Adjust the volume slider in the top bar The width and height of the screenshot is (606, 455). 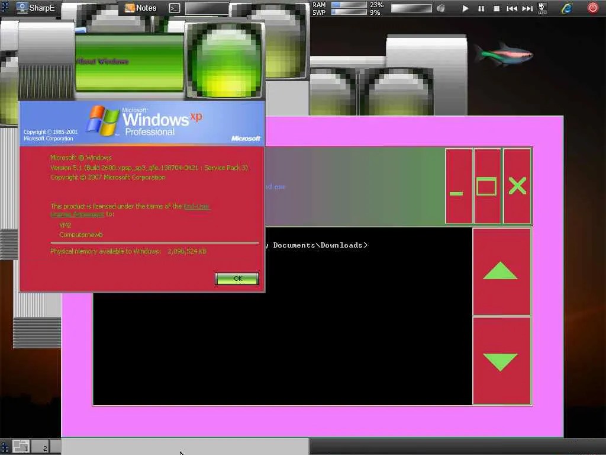pyautogui.click(x=411, y=8)
